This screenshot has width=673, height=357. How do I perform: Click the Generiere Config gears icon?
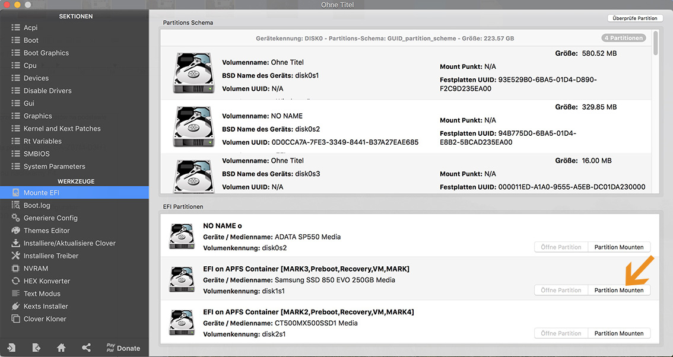pos(16,218)
